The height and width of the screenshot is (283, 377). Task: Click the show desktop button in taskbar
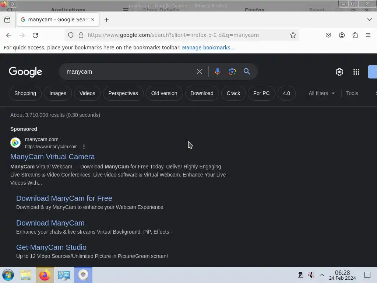(367, 275)
